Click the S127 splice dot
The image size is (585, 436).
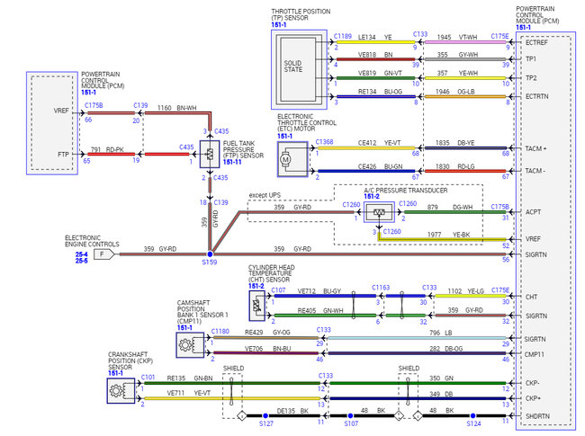pyautogui.click(x=265, y=415)
